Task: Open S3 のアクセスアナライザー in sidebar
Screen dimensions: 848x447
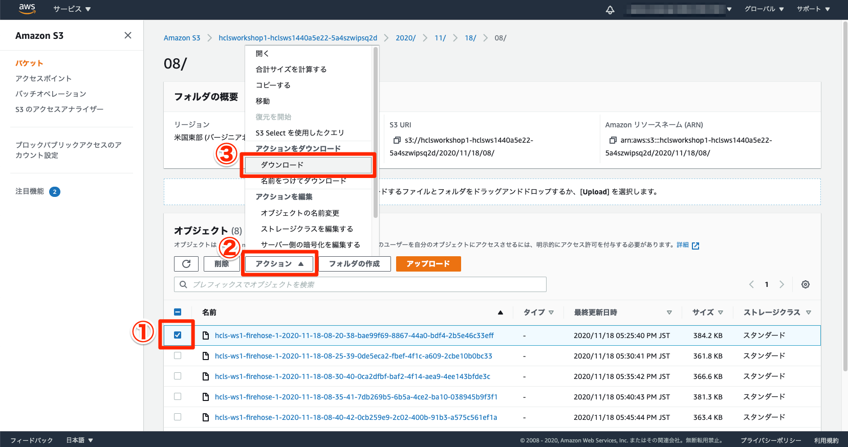Action: (x=59, y=109)
